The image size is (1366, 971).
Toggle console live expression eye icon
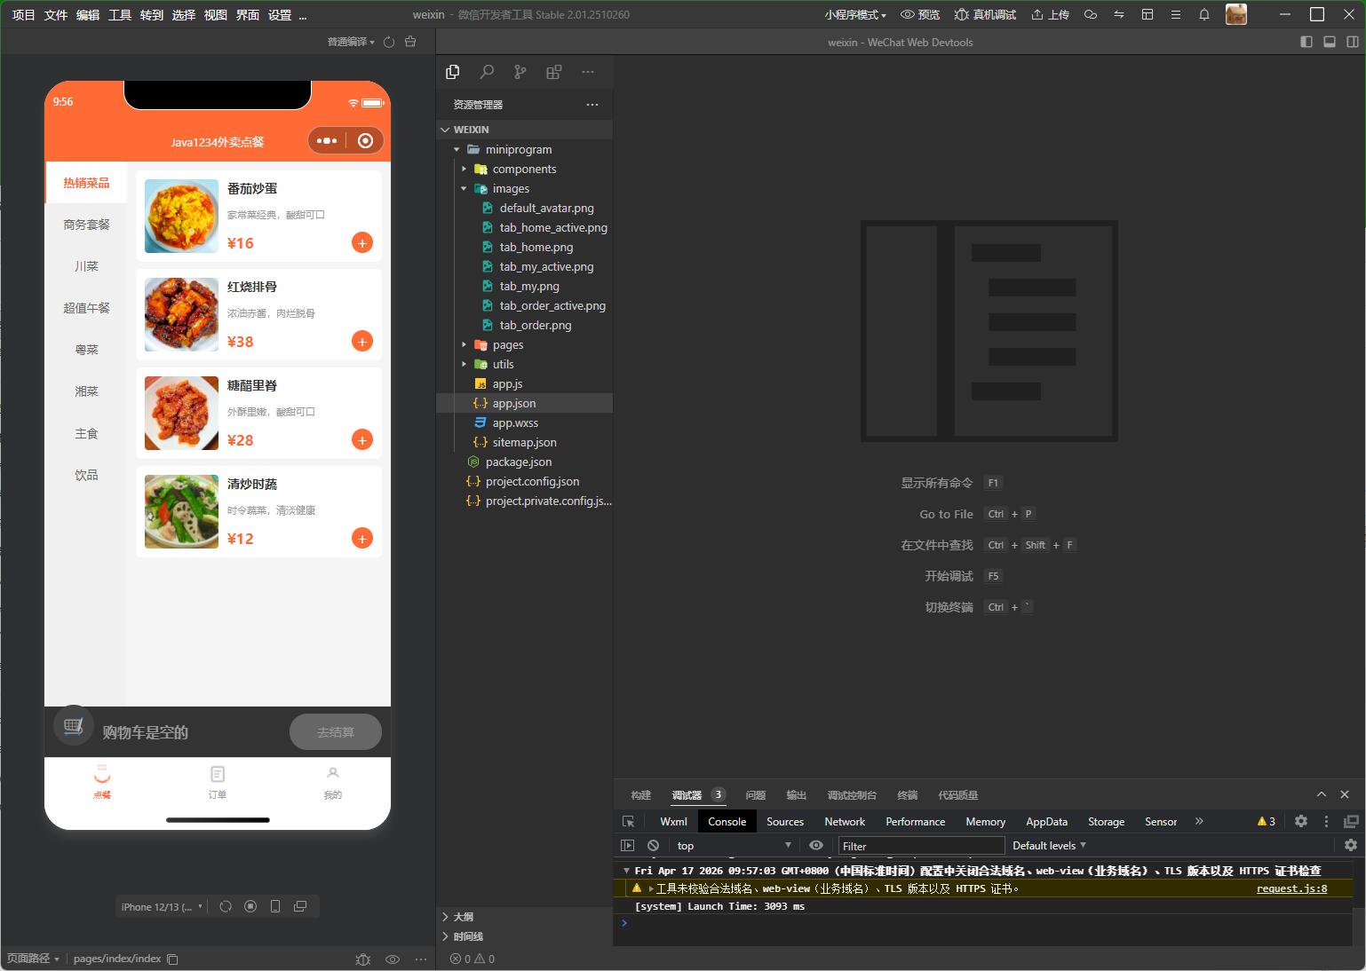click(816, 846)
